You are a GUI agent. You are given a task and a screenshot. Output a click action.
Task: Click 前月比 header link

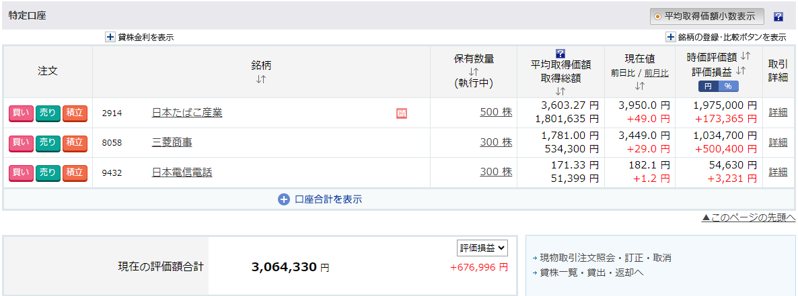(657, 74)
